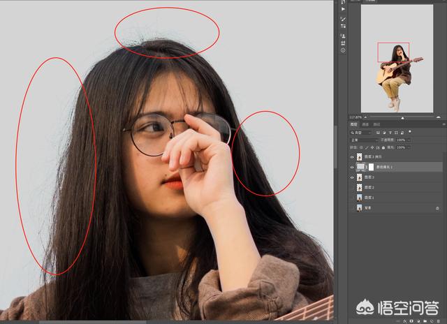
Task: Click the canvas horizontal scrollbar
Action: 93,323
